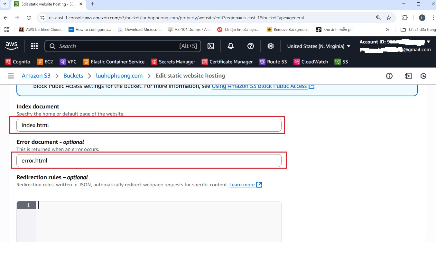Toggle the side navigation hamburger menu
The width and height of the screenshot is (436, 270).
point(11,76)
